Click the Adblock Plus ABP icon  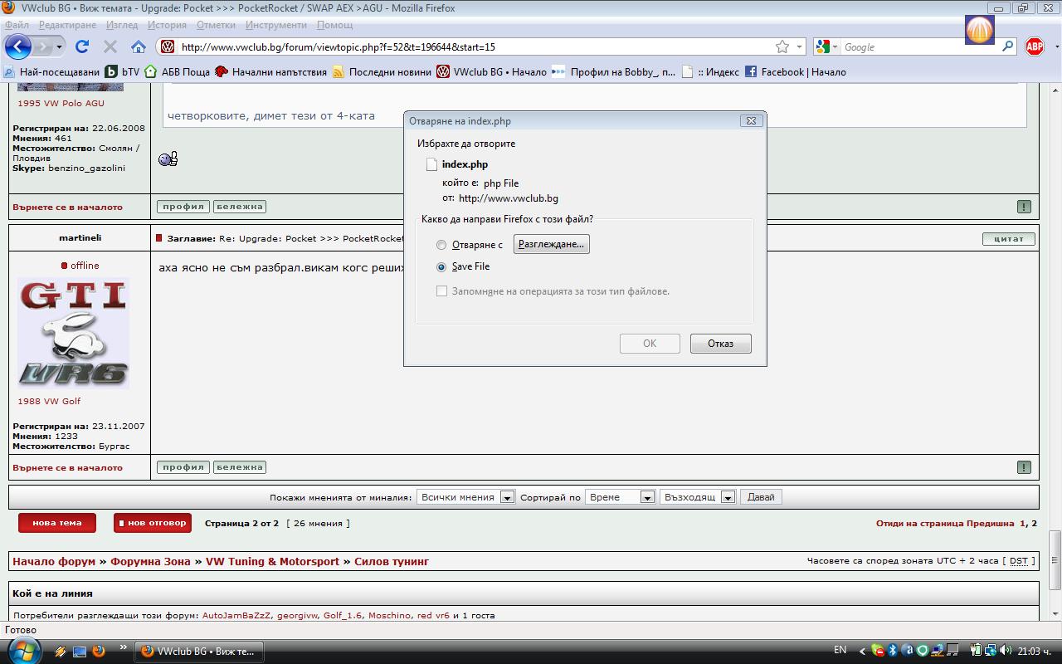[1034, 46]
